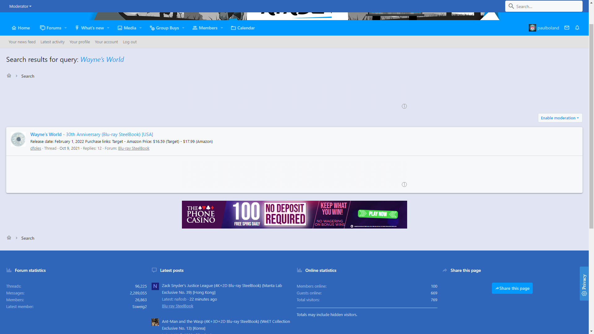
Task: Open the Members nav item
Action: pyautogui.click(x=205, y=28)
